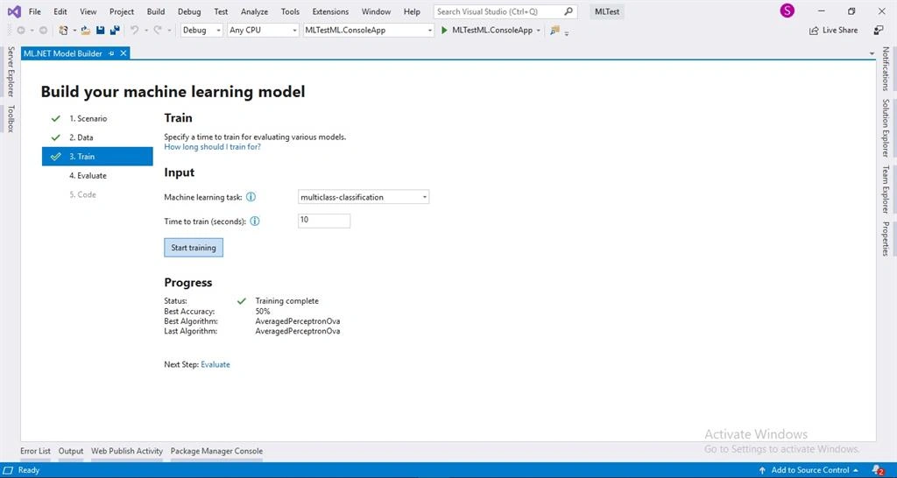Click info icon next to Time to train
Viewport: 897px width, 478px height.
tap(255, 221)
